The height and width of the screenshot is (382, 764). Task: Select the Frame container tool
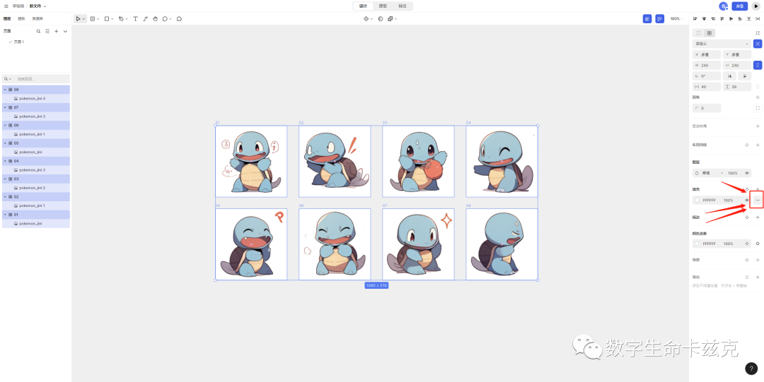tap(93, 18)
